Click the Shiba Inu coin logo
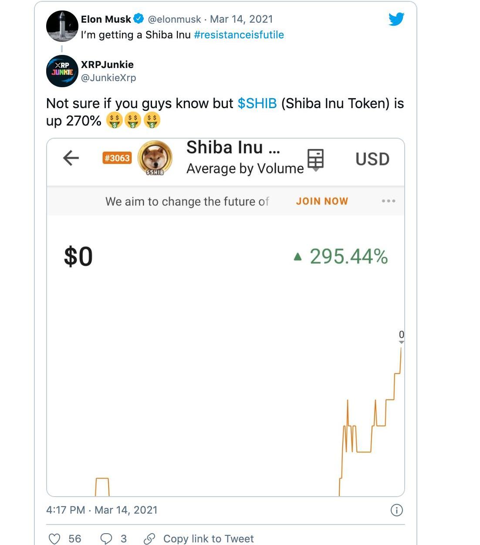This screenshot has width=480, height=545. [x=155, y=158]
